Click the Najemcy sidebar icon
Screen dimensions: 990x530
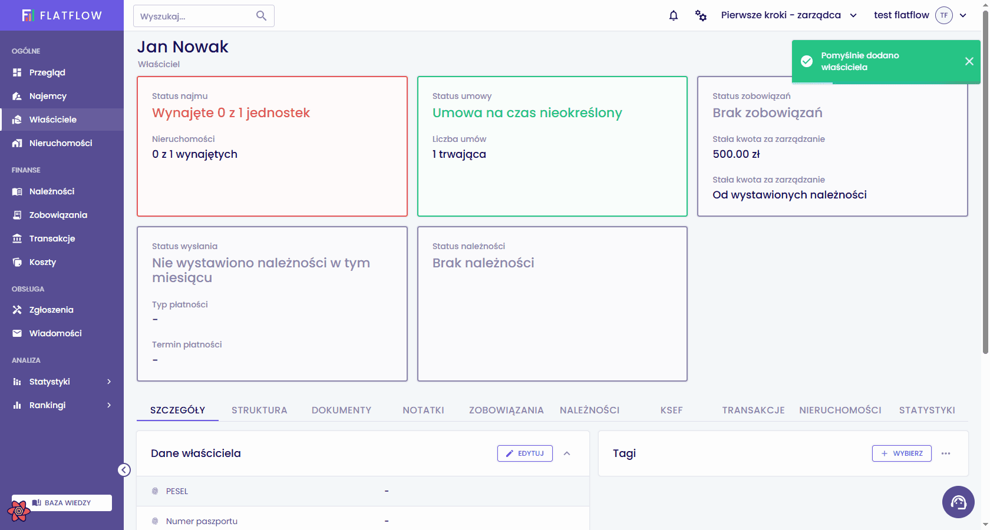pos(17,96)
